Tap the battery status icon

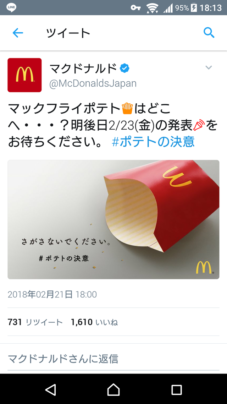[194, 8]
